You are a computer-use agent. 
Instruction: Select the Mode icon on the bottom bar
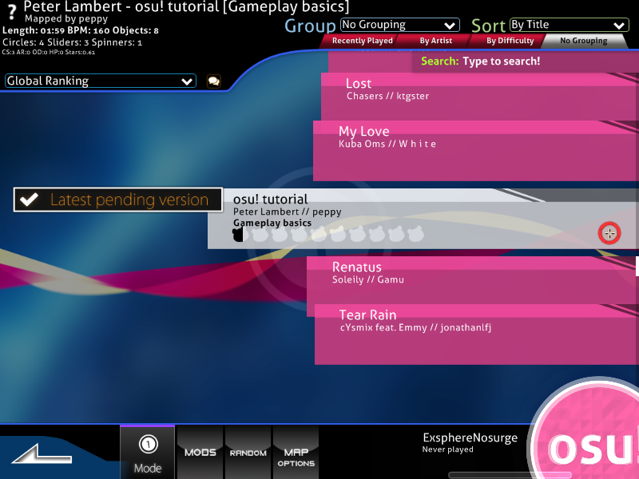click(x=147, y=452)
